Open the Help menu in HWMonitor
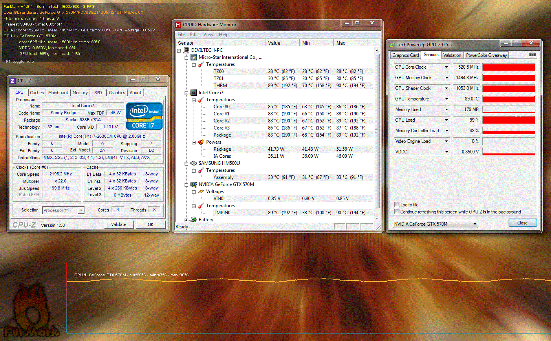551x341 pixels. (223, 35)
